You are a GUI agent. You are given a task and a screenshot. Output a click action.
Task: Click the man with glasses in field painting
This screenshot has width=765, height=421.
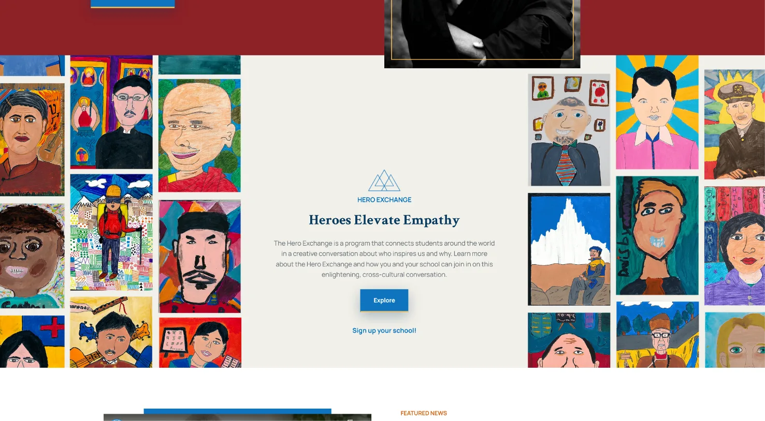tap(657, 335)
